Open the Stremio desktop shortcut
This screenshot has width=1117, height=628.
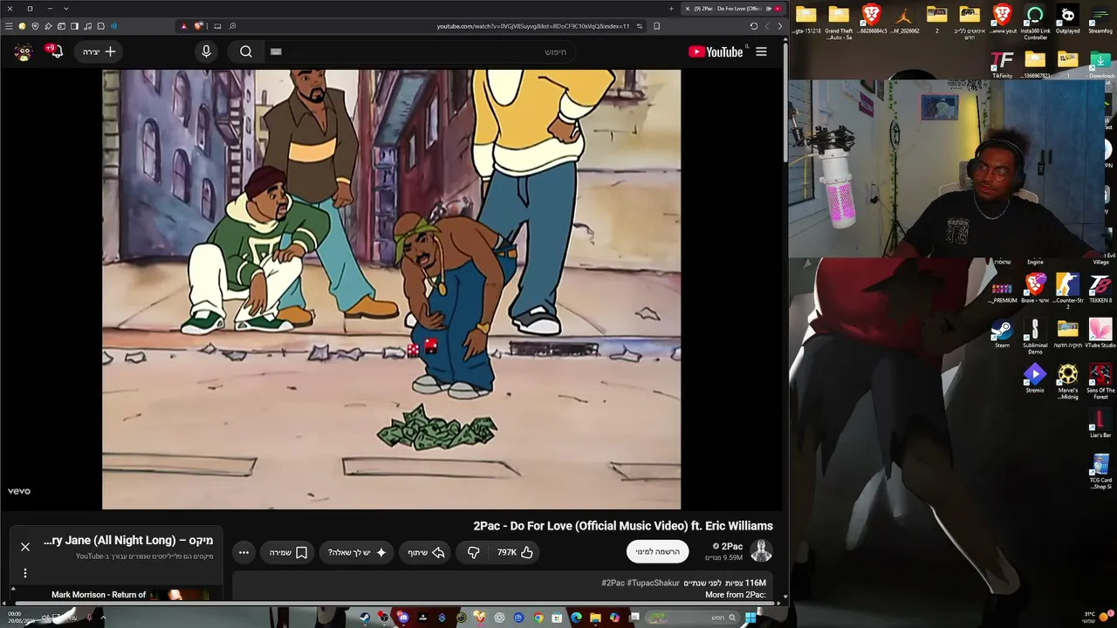(x=1035, y=379)
